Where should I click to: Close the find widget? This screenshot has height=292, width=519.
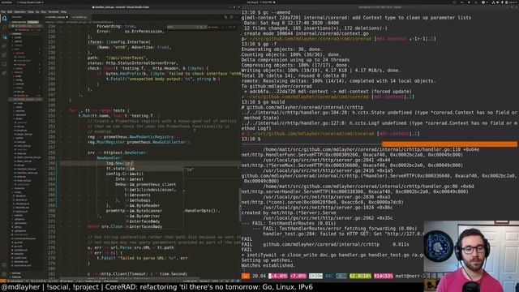pos(234,27)
